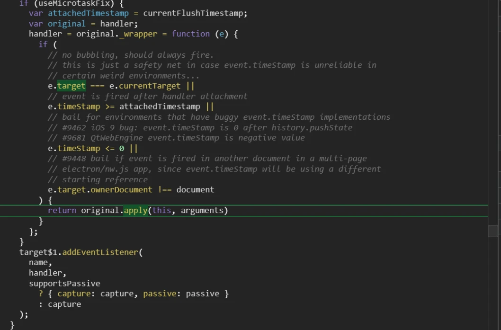501x330 pixels.
Task: Click the 'addEventListener' method name
Action: [100, 252]
